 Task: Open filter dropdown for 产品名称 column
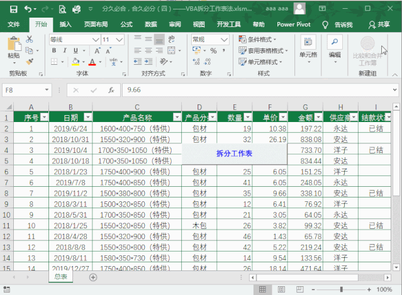pyautogui.click(x=177, y=117)
